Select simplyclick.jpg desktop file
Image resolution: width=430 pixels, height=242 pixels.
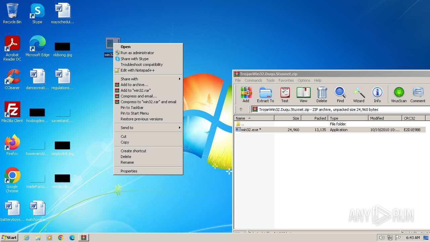click(x=62, y=148)
